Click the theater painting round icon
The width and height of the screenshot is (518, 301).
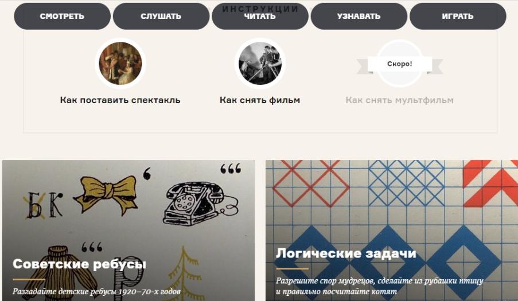pyautogui.click(x=120, y=64)
